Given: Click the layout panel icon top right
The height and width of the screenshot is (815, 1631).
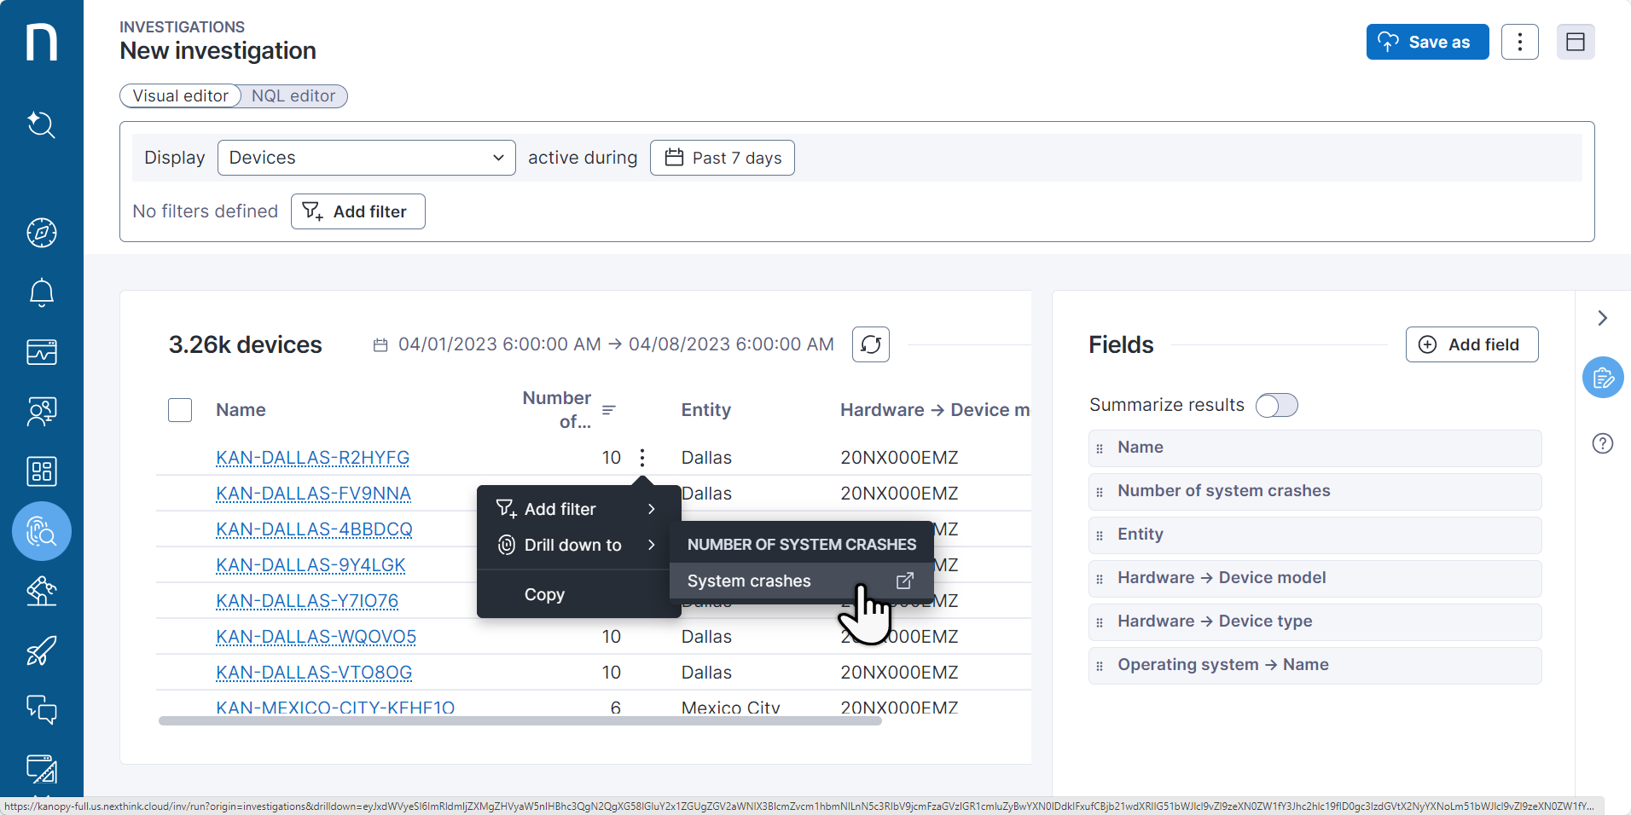Looking at the screenshot, I should click(x=1575, y=42).
